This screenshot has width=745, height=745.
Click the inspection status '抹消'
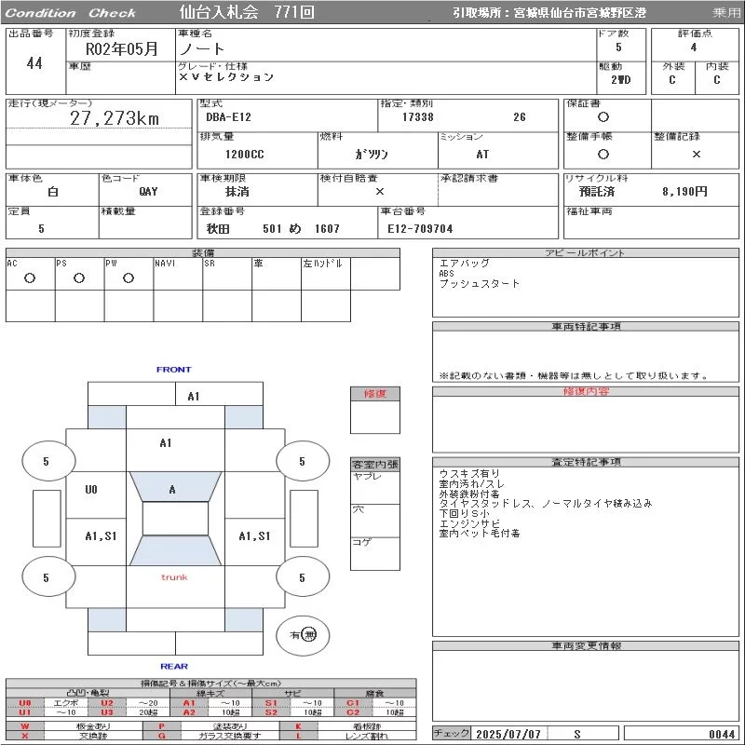237,192
